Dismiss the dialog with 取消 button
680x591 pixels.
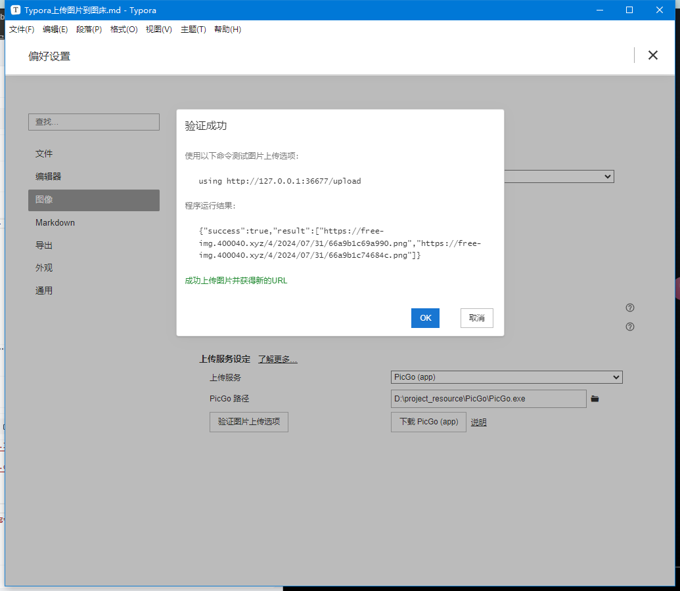click(476, 318)
